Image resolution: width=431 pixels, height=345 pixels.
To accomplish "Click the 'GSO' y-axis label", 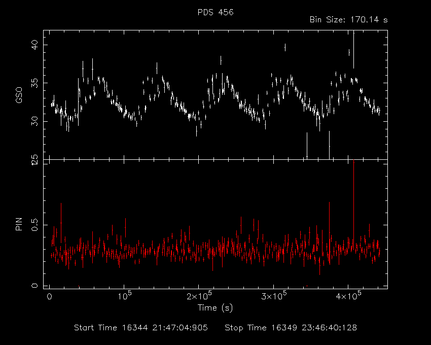I will (19, 95).
